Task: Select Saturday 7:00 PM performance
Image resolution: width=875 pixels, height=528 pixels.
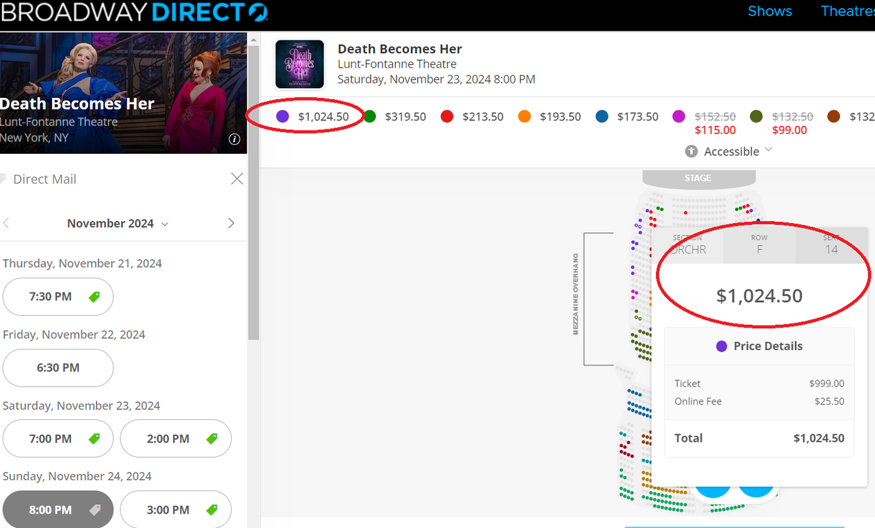Action: 58,438
